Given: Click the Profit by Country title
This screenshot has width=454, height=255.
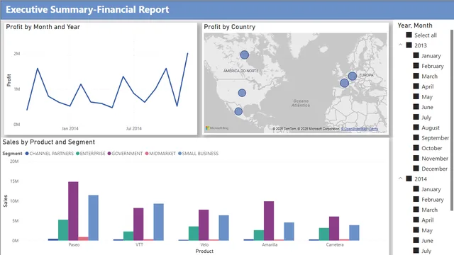Looking at the screenshot, I should [230, 27].
